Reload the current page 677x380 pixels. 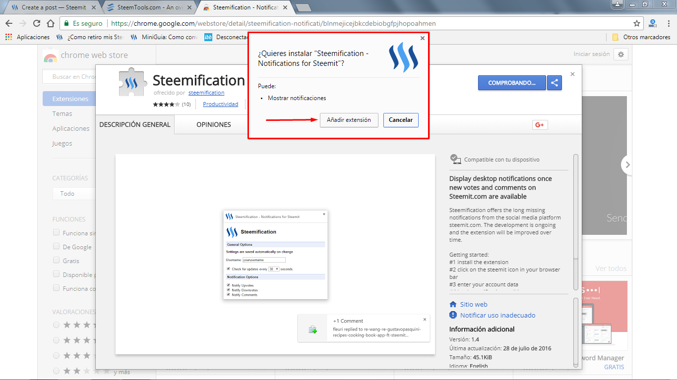pyautogui.click(x=37, y=23)
